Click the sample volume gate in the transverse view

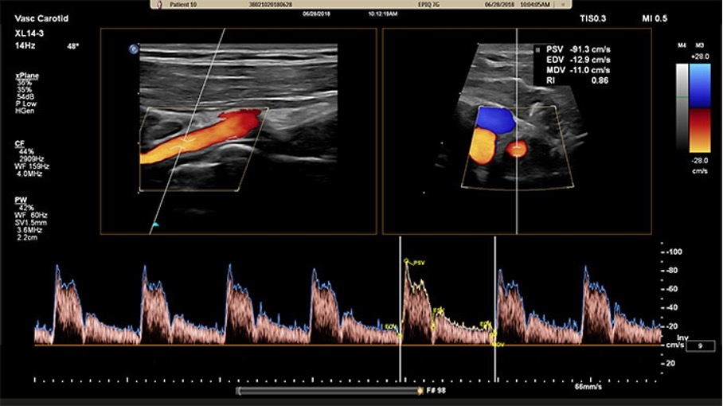[518, 147]
